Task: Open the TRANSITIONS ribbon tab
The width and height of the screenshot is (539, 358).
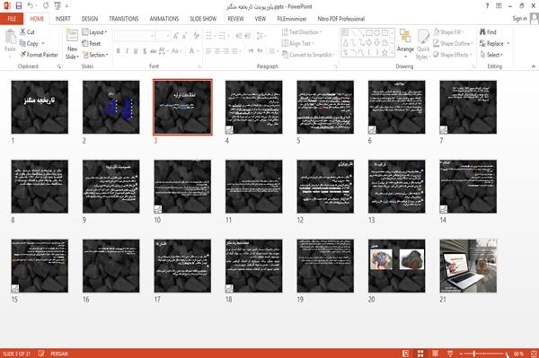Action: click(x=124, y=19)
